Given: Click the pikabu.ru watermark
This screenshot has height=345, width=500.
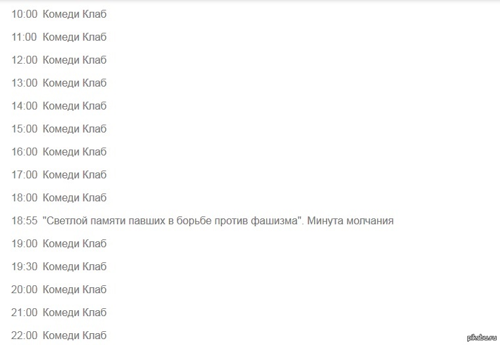Looking at the screenshot, I should [x=482, y=338].
